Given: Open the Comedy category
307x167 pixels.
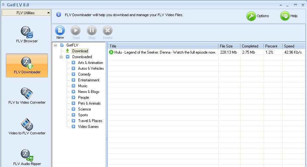Looking at the screenshot, I should [x=84, y=74].
